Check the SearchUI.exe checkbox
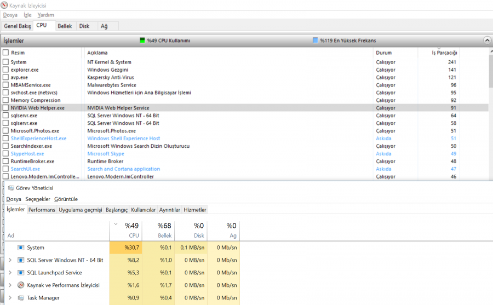 [5, 169]
